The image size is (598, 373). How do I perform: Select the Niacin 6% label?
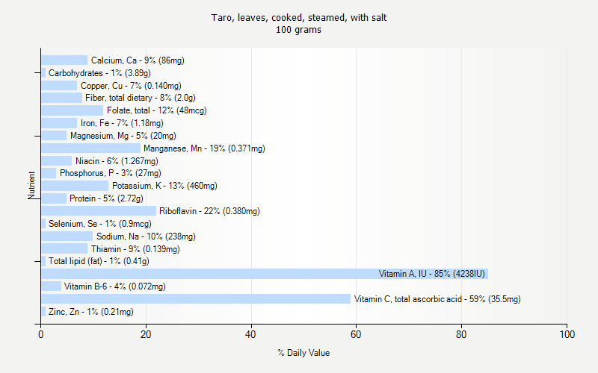117,161
